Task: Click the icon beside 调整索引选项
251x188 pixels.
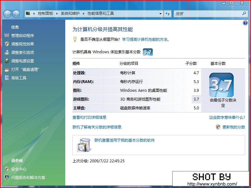Action: [x=7, y=52]
